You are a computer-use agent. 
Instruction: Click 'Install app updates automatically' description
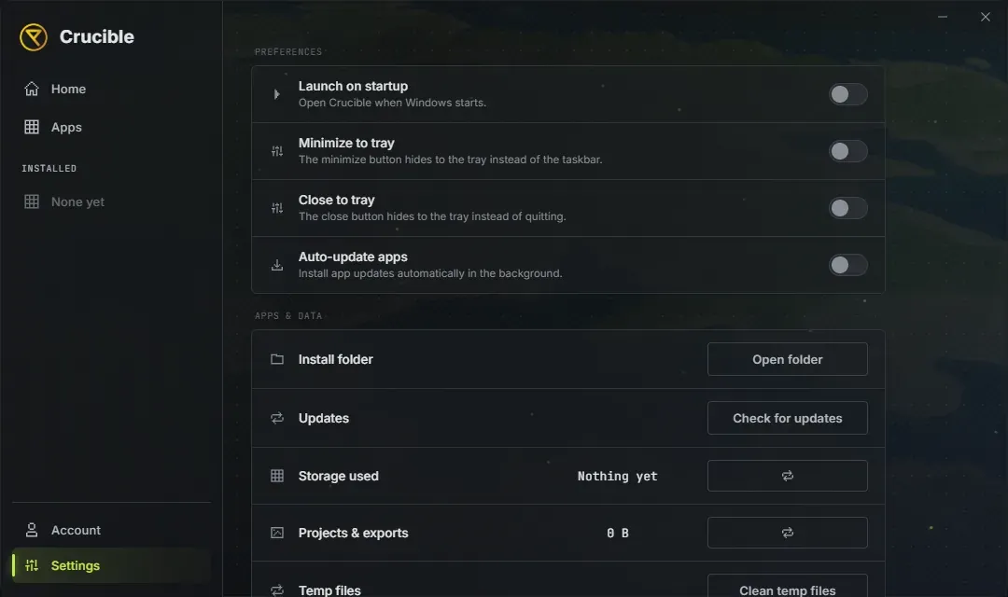coord(430,273)
